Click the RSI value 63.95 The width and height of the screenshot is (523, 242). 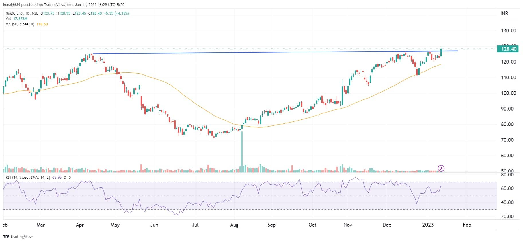coord(57,178)
